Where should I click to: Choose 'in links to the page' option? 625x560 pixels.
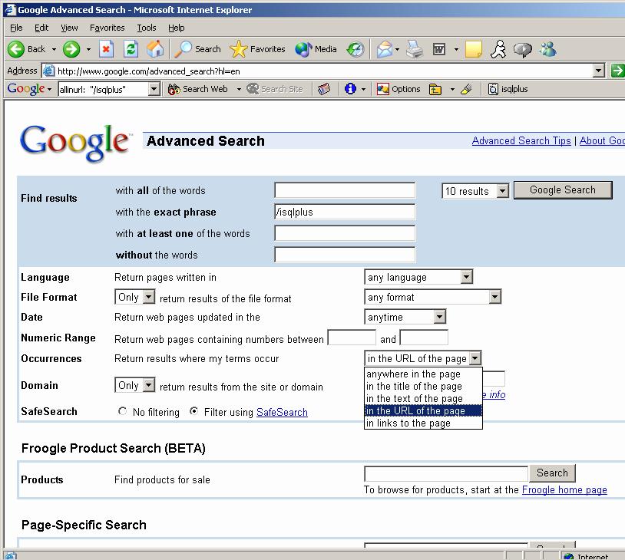[423, 423]
